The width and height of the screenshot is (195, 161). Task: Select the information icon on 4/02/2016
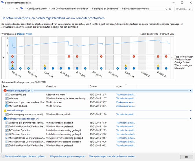click(166, 69)
